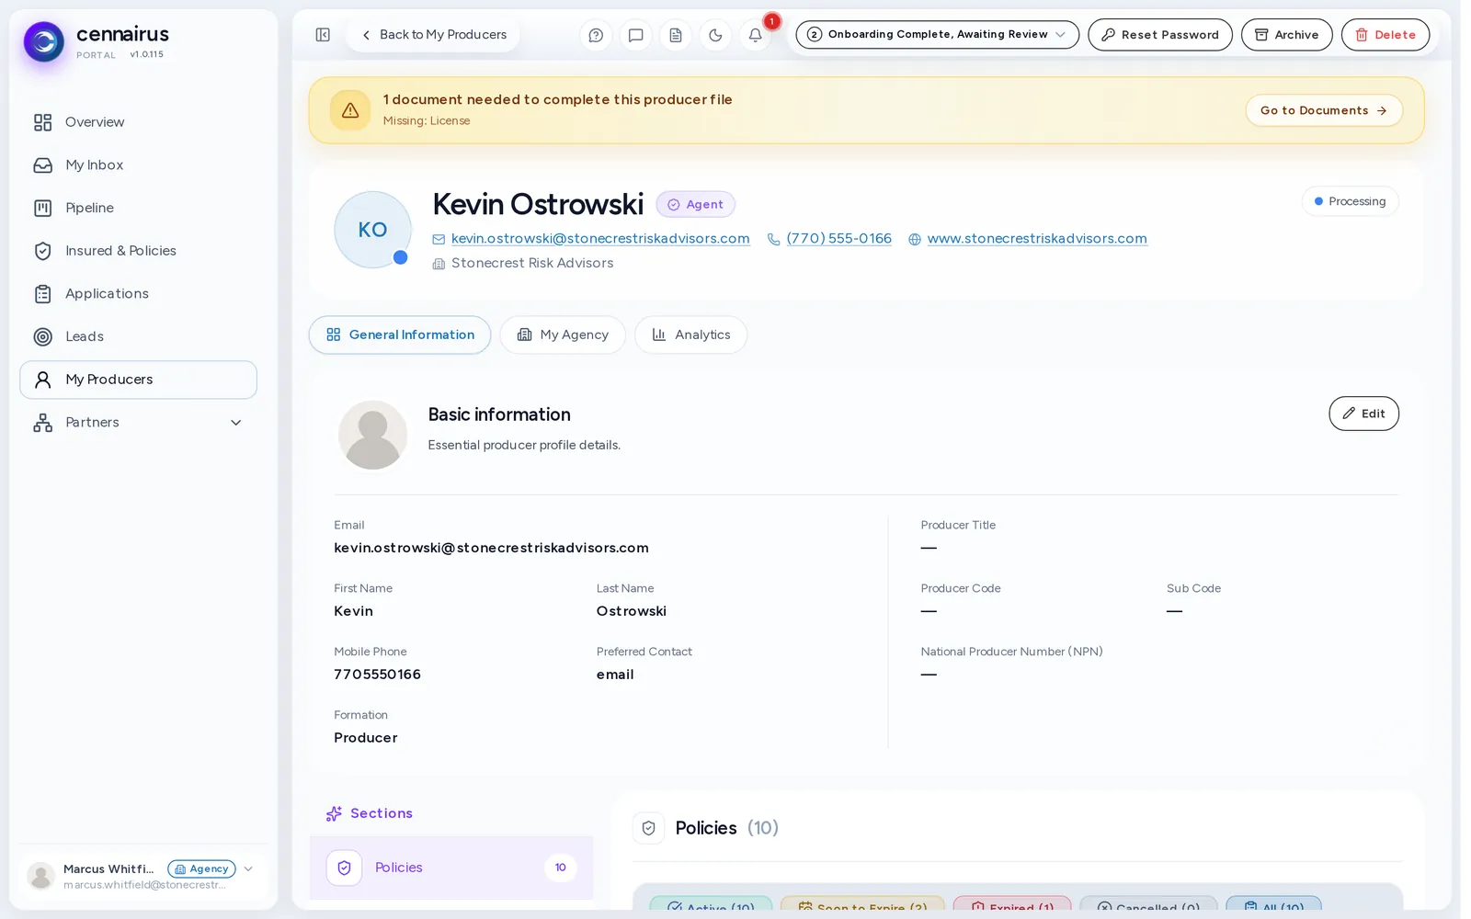Click the basic information profile photo placeholder

pyautogui.click(x=372, y=435)
